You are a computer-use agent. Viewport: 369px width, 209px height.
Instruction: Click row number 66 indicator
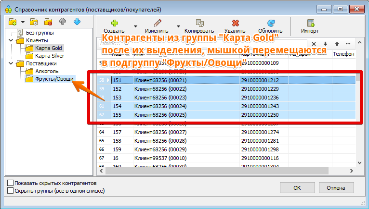point(104,149)
